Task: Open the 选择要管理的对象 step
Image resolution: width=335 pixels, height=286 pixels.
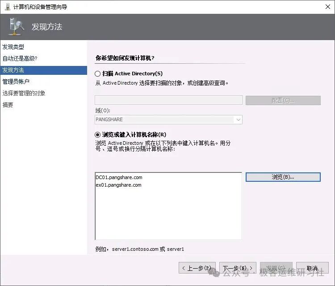Action: tap(24, 93)
